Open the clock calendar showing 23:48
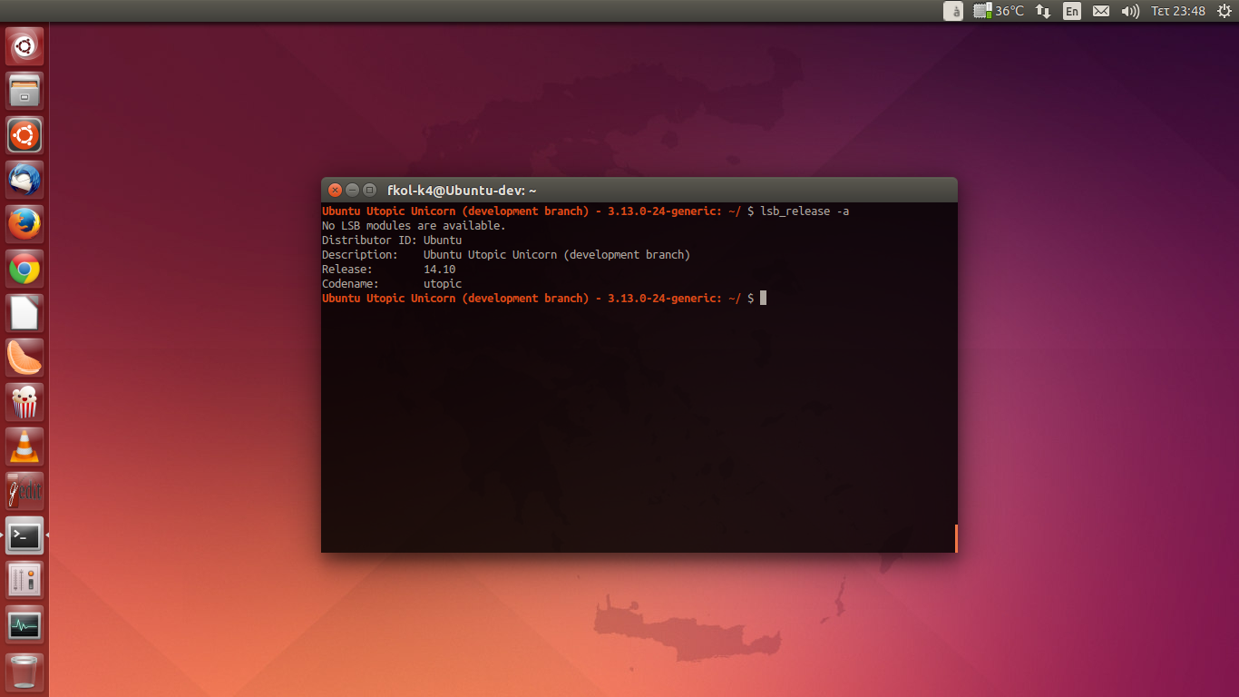The width and height of the screenshot is (1239, 697). [1178, 11]
